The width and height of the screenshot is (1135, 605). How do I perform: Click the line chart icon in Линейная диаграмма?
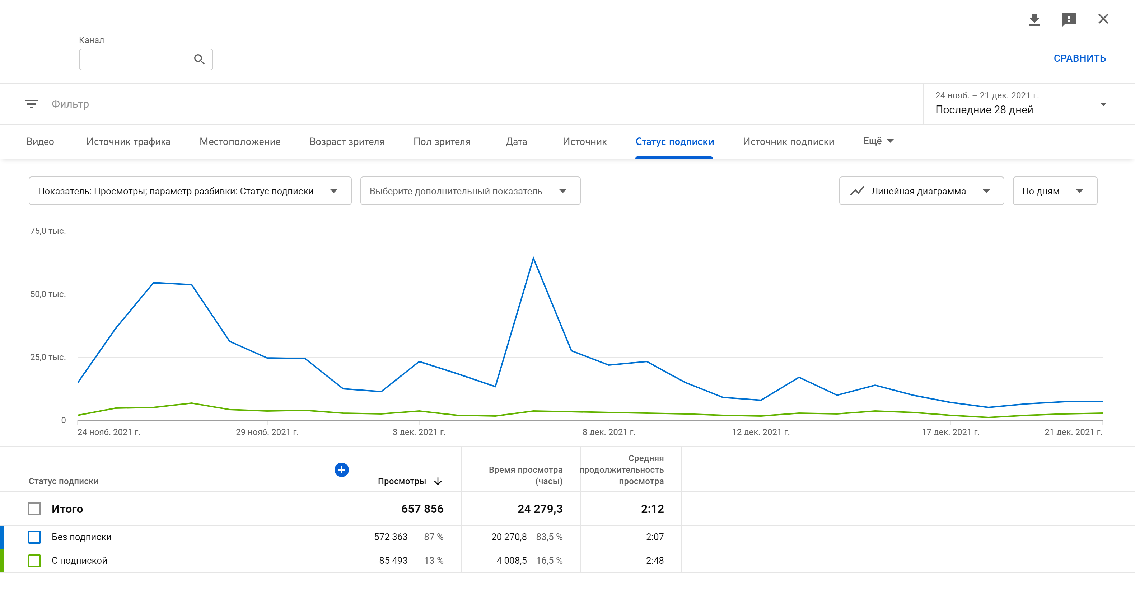point(857,191)
